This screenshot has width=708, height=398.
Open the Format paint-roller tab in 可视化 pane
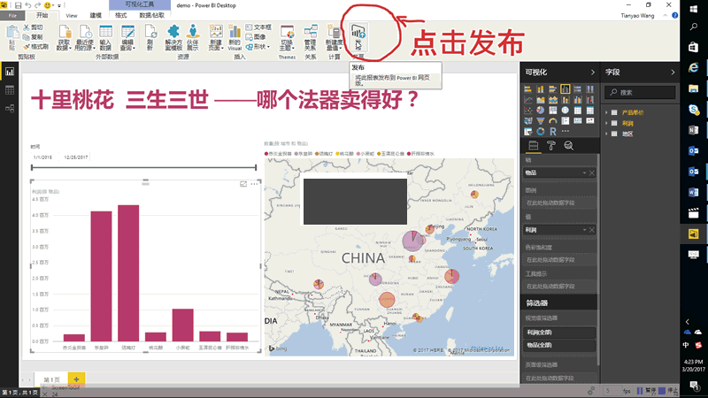(x=550, y=146)
